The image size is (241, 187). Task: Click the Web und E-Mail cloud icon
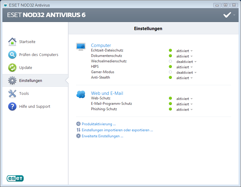click(x=81, y=95)
